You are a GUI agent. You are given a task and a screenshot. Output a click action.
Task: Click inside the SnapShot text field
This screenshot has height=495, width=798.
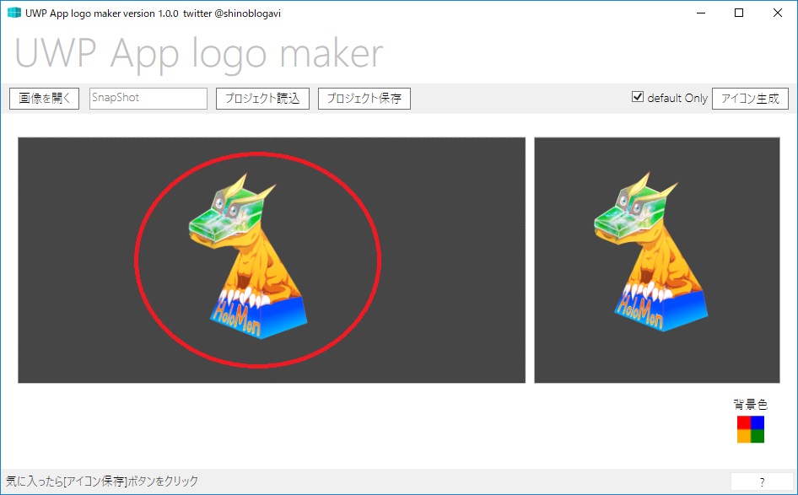[148, 99]
